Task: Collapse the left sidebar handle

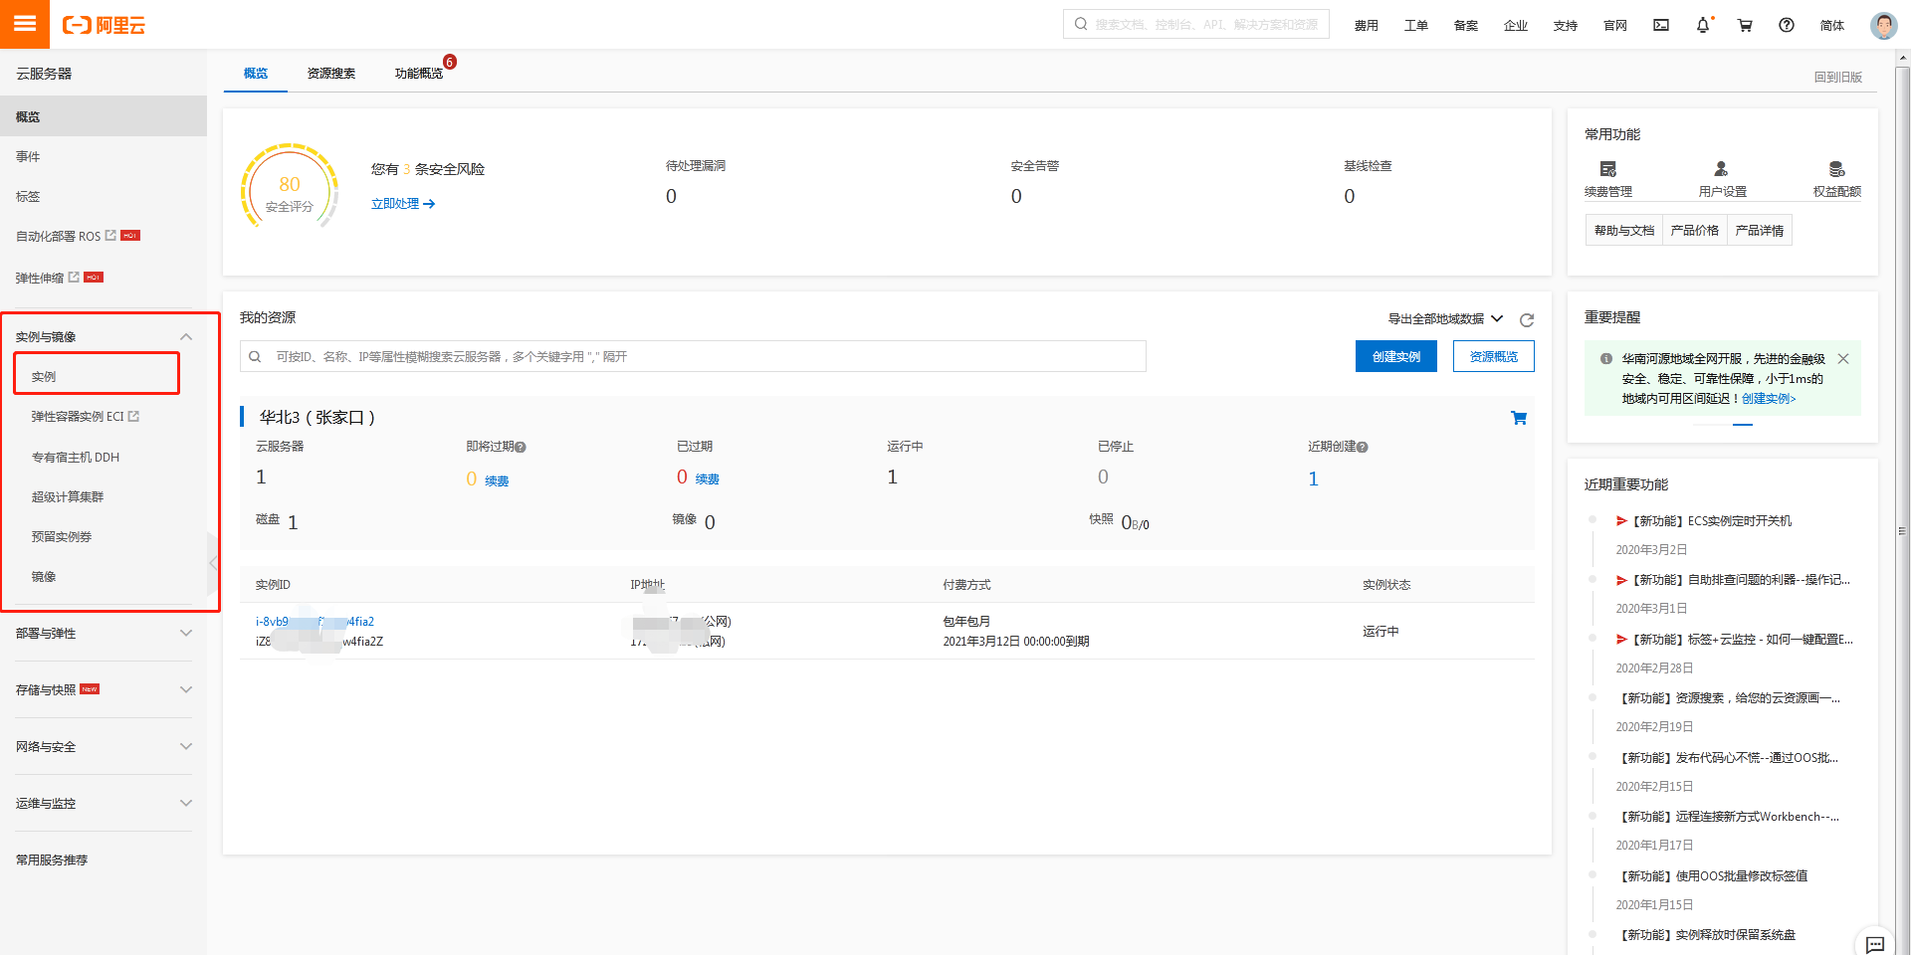Action: click(x=213, y=563)
